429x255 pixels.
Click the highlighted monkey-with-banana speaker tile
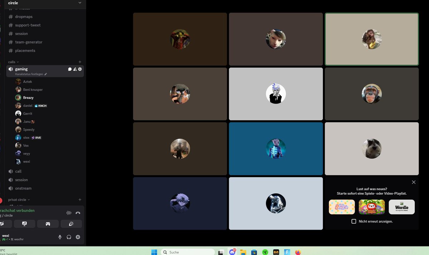372,39
